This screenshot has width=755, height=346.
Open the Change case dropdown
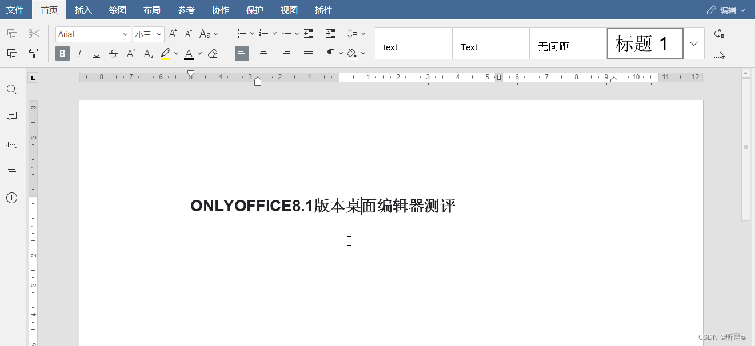208,34
